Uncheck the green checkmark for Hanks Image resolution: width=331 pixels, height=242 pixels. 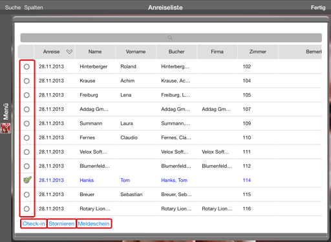pos(27,179)
